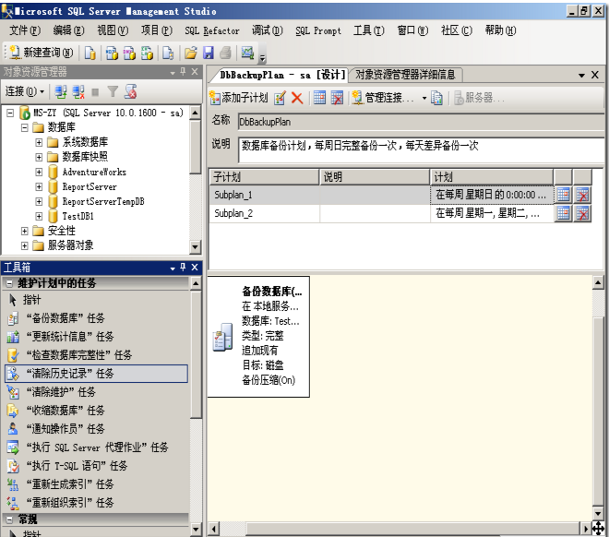
Task: Select “收缩数据库” task in toolbox
Action: 96,411
